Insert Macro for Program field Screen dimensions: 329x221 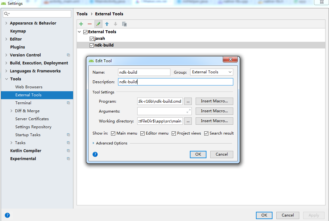click(214, 101)
